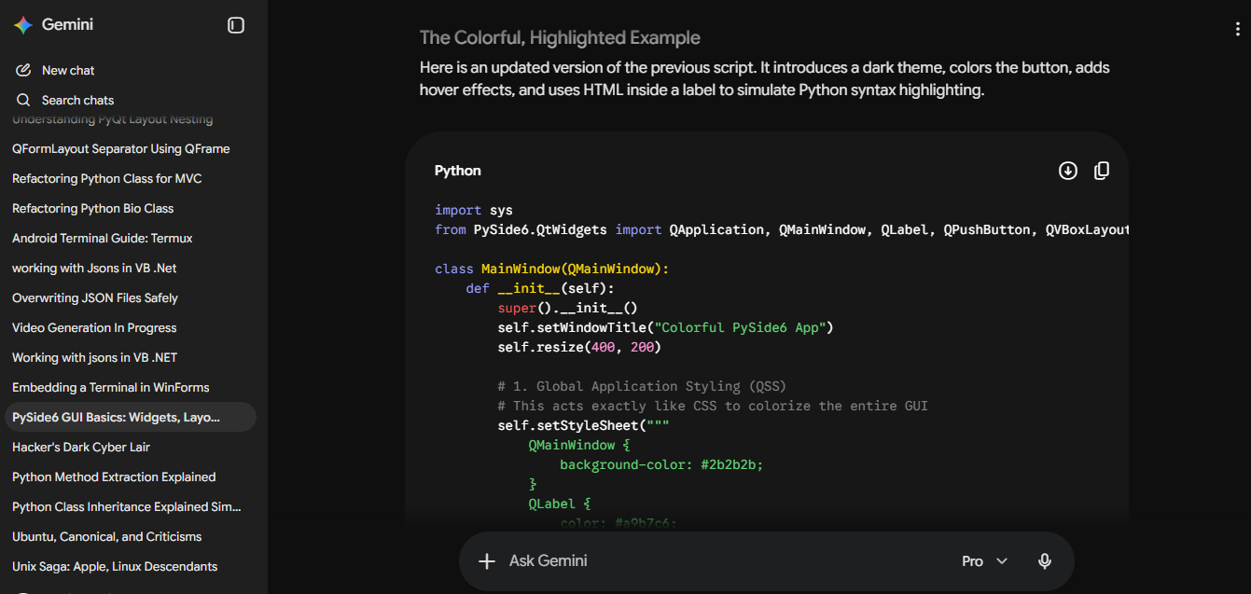The height and width of the screenshot is (594, 1251).
Task: Open the Pro model selector dropdown
Action: click(985, 560)
